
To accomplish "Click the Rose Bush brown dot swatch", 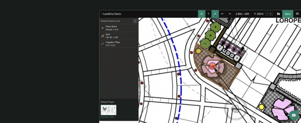I will (102, 28).
